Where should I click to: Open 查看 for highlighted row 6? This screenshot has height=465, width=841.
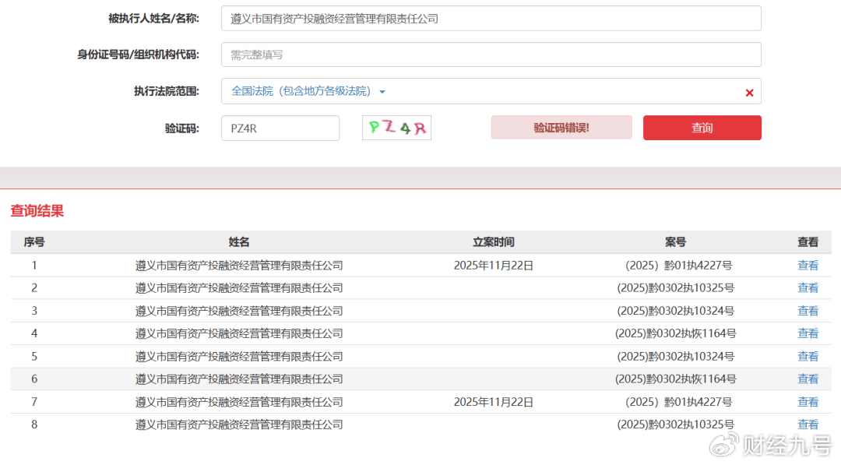808,379
